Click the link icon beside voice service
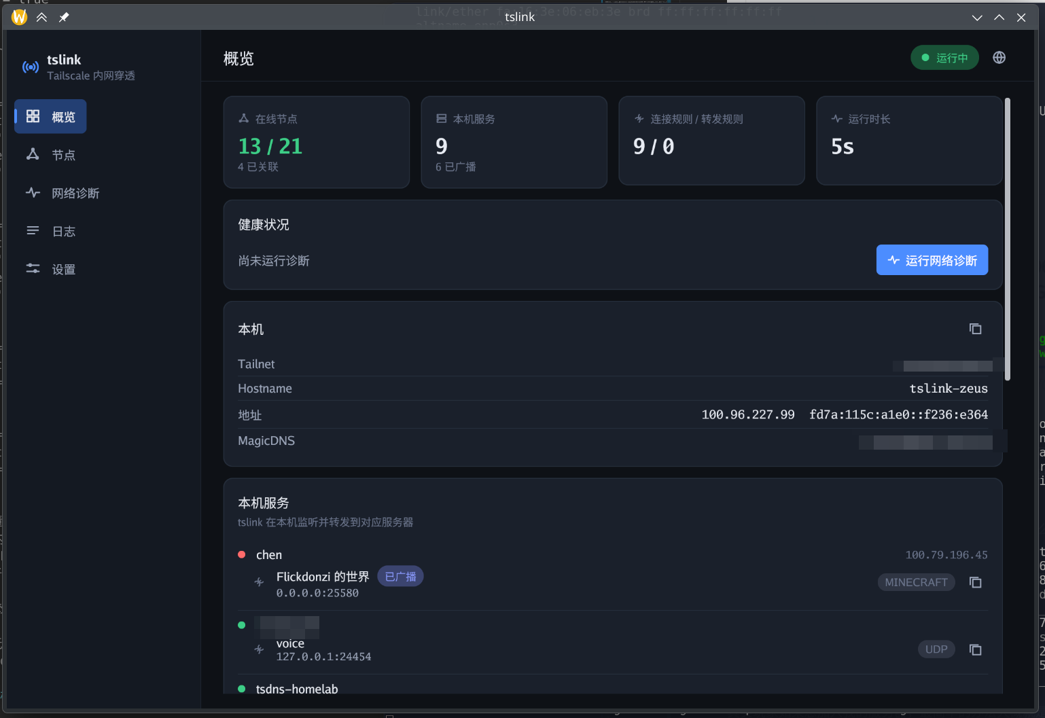The width and height of the screenshot is (1045, 718). (259, 649)
